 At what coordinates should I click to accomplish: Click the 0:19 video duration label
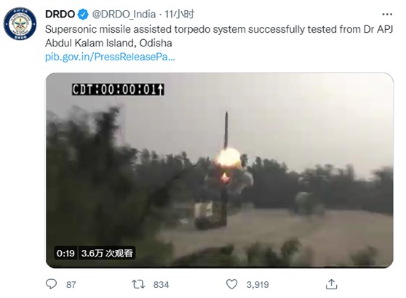point(65,253)
